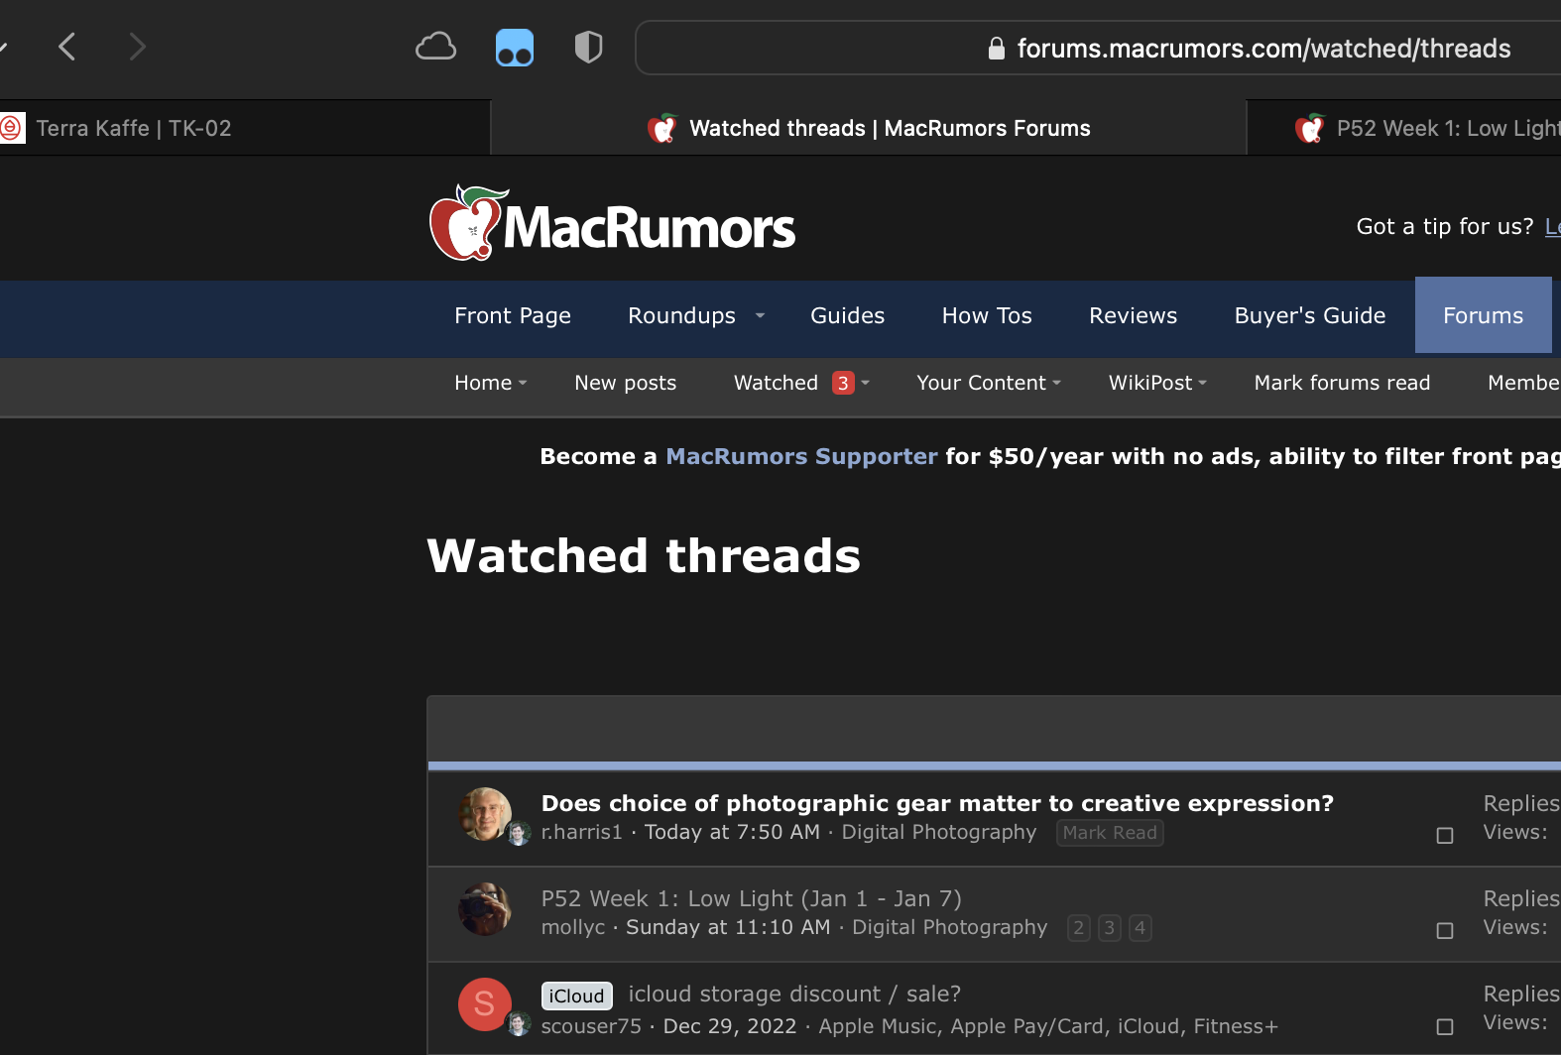Image resolution: width=1561 pixels, height=1055 pixels.
Task: Click the Roundups nav link text
Action: 681,315
